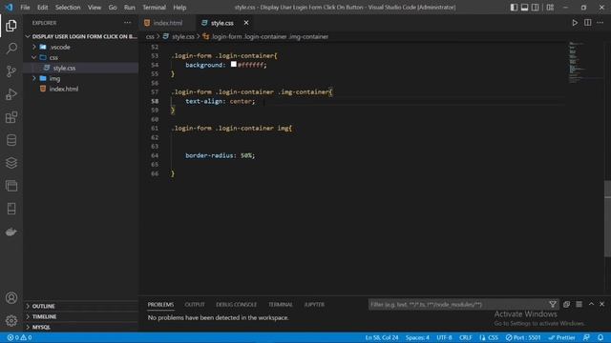Change CRLF line ending setting

(x=466, y=337)
